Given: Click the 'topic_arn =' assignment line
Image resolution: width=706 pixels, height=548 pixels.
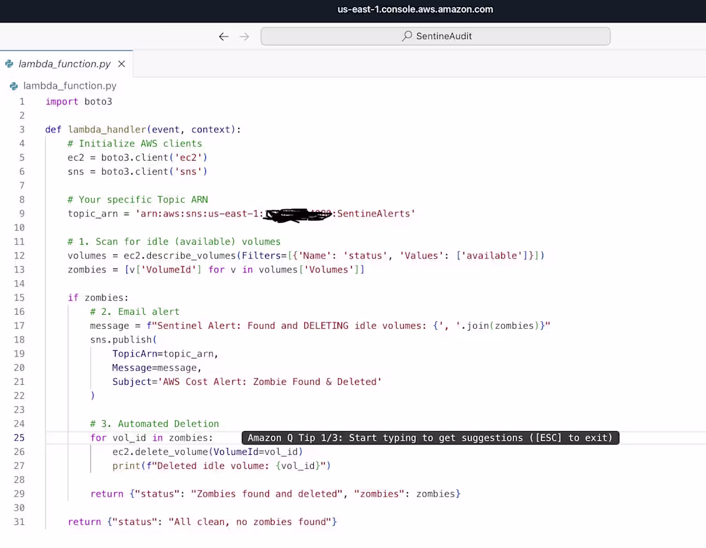Looking at the screenshot, I should pos(241,214).
